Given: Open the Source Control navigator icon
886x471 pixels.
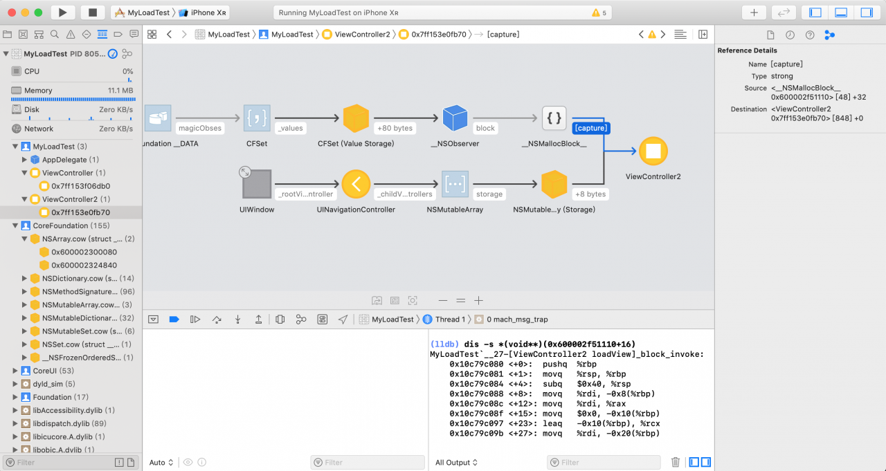Looking at the screenshot, I should [x=24, y=34].
